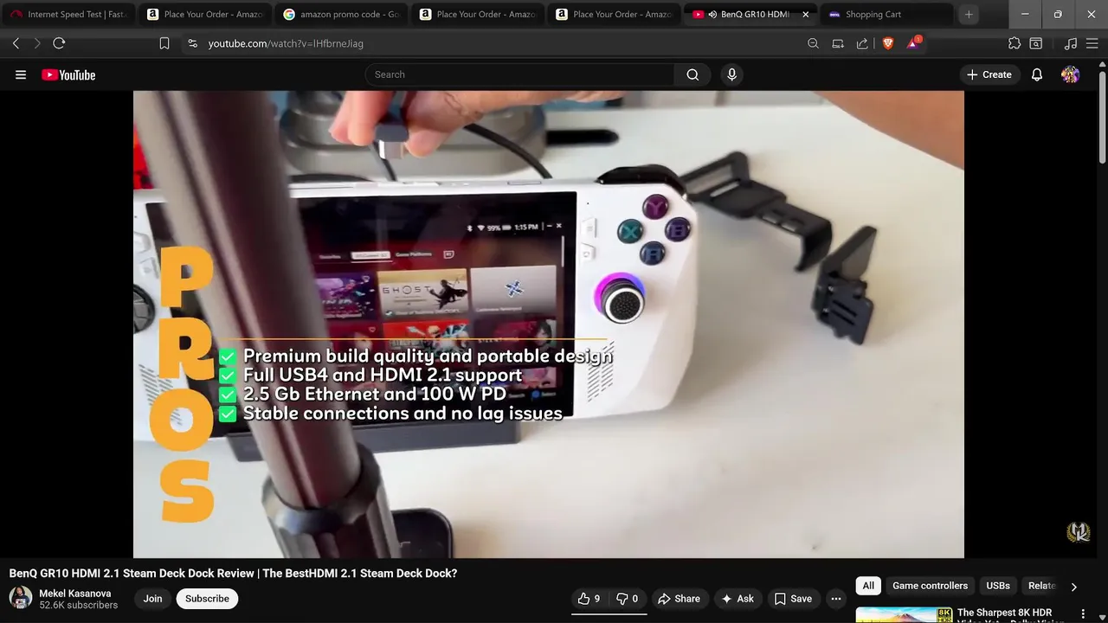The width and height of the screenshot is (1108, 623).
Task: Click the install app icon
Action: [x=838, y=43]
